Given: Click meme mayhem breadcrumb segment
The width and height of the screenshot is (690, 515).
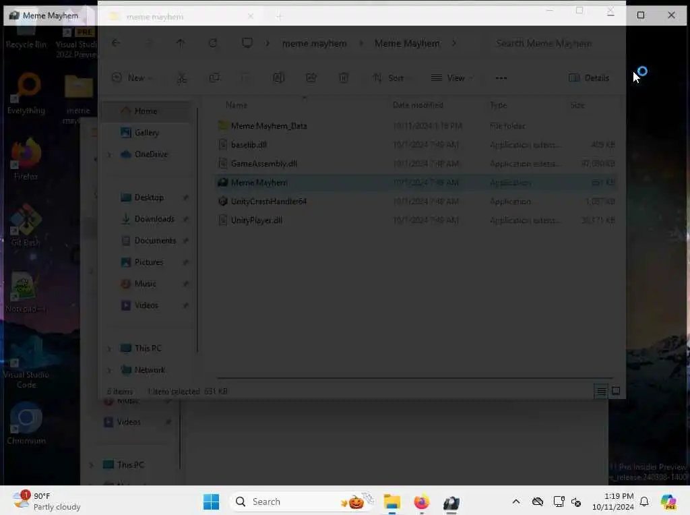Looking at the screenshot, I should coord(314,43).
